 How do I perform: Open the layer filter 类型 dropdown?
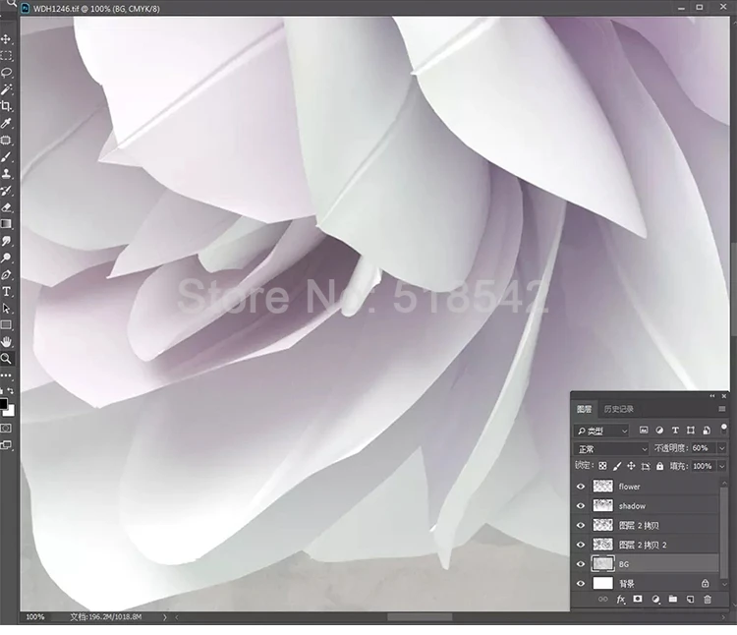[601, 431]
